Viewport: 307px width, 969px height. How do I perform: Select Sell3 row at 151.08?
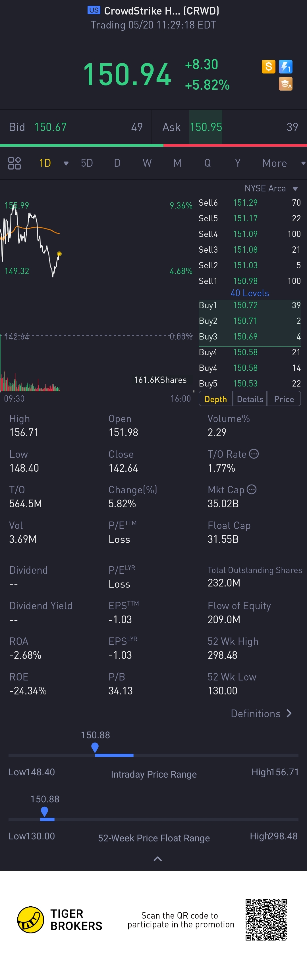pos(250,250)
